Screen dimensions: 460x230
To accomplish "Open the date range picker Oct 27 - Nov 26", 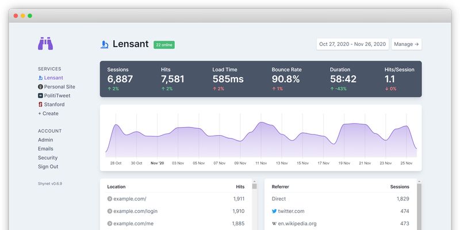I will tap(352, 44).
